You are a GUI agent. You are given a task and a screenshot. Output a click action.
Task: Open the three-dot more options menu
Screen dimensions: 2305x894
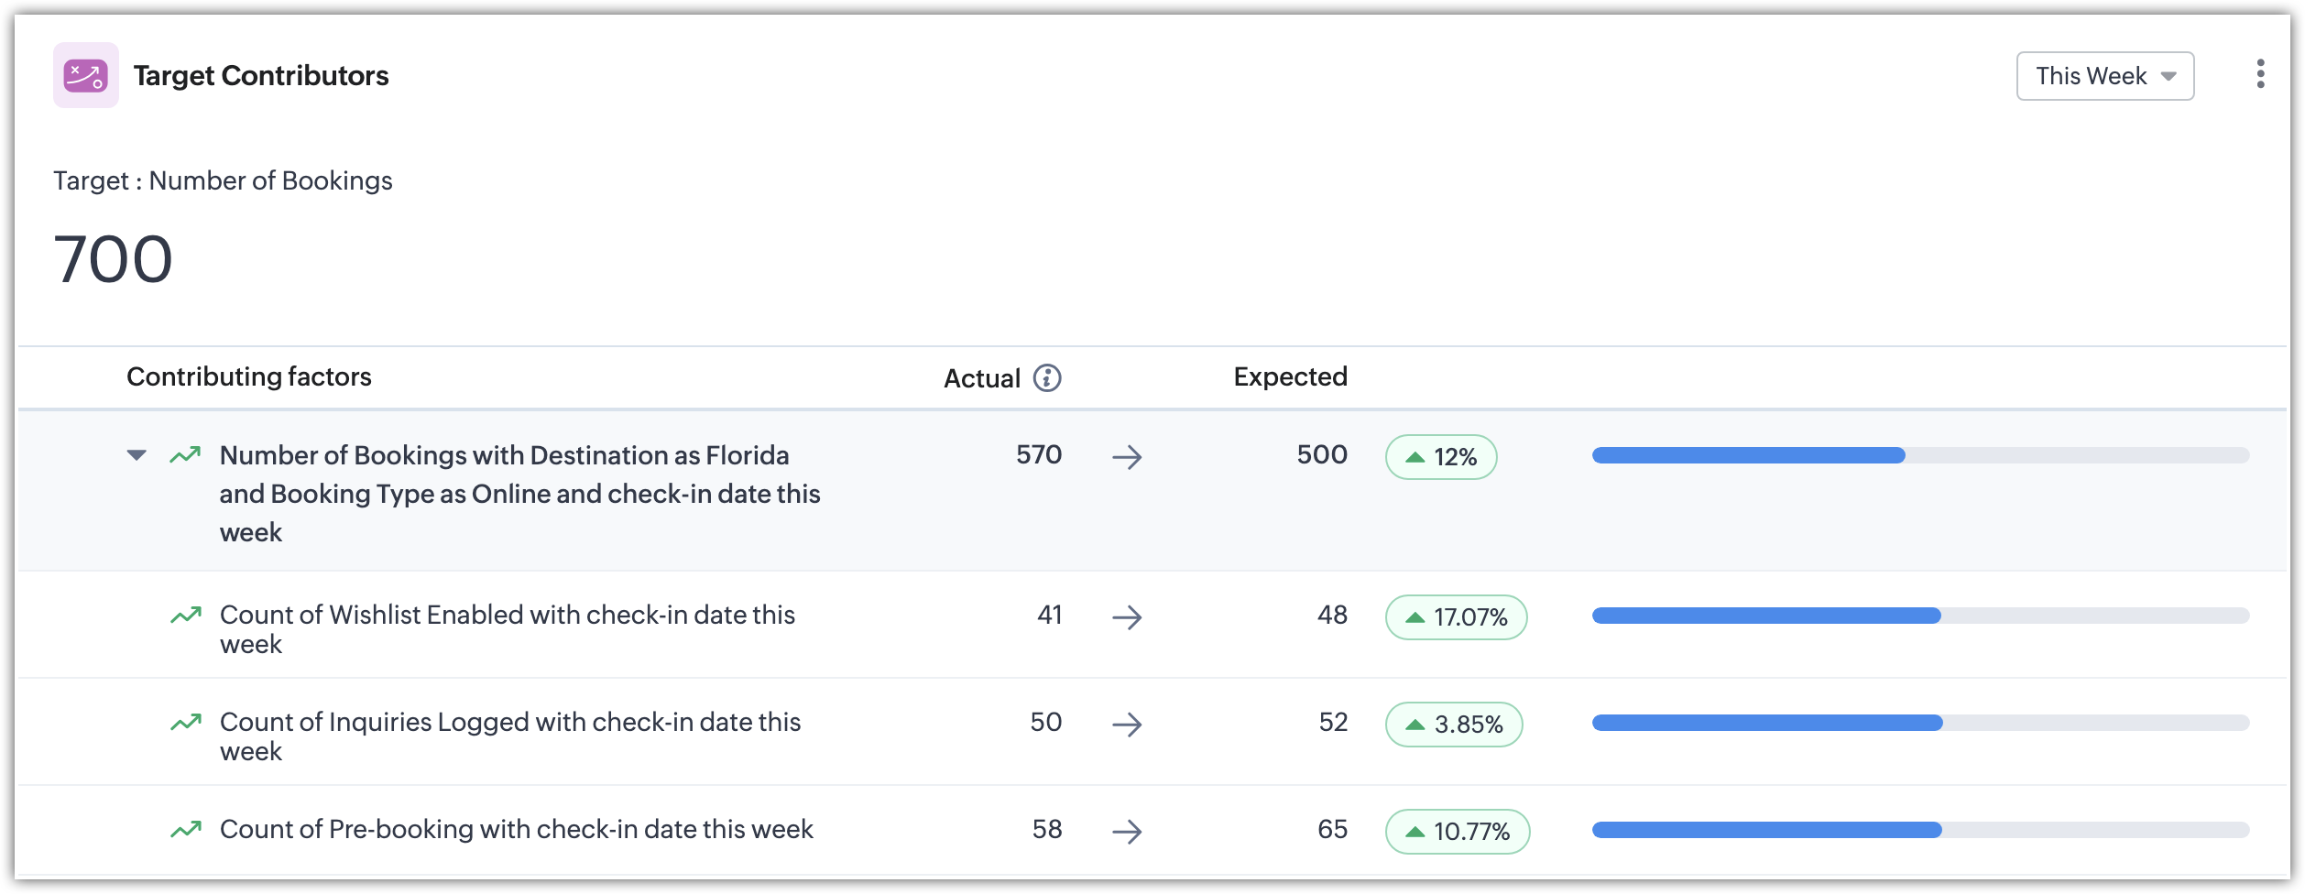click(2260, 74)
